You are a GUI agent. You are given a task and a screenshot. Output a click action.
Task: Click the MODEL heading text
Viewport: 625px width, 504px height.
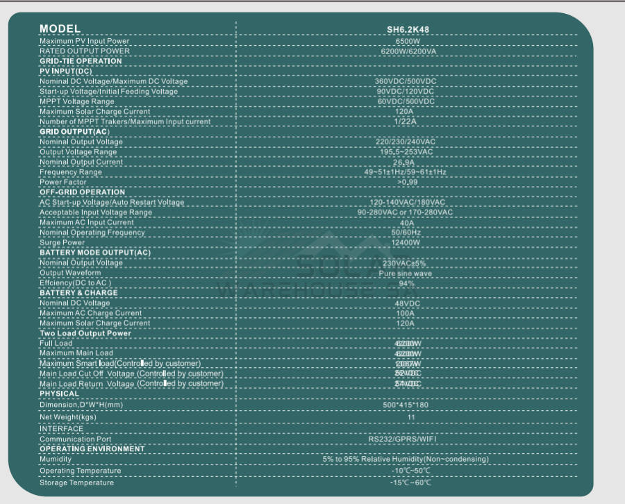pyautogui.click(x=60, y=28)
